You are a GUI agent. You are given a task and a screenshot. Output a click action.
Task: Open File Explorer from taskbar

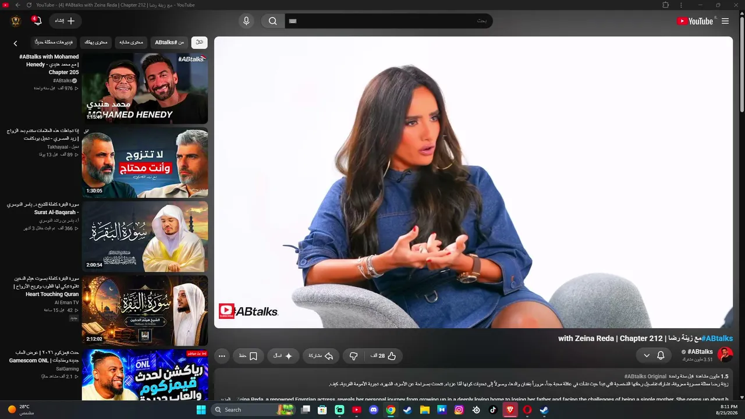point(425,410)
